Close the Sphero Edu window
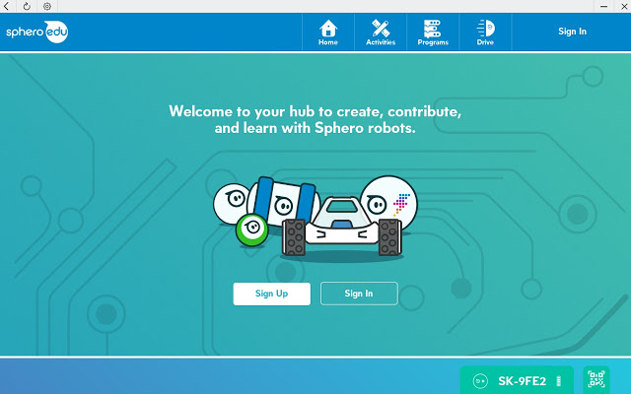Viewport: 631px width, 394px height. pos(624,6)
